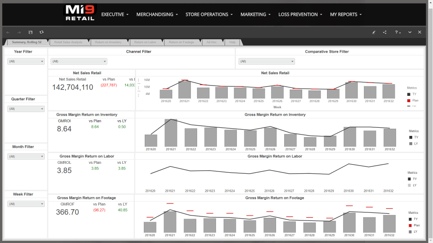This screenshot has width=433, height=243.
Task: Click the refresh icon in toolbar
Action: [41, 32]
